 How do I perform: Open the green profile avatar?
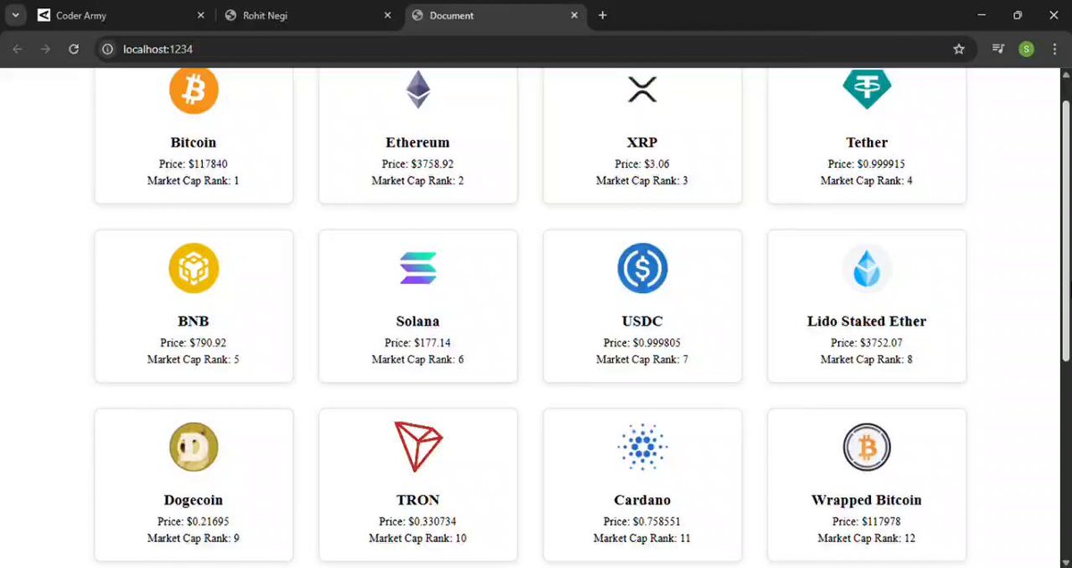1026,49
